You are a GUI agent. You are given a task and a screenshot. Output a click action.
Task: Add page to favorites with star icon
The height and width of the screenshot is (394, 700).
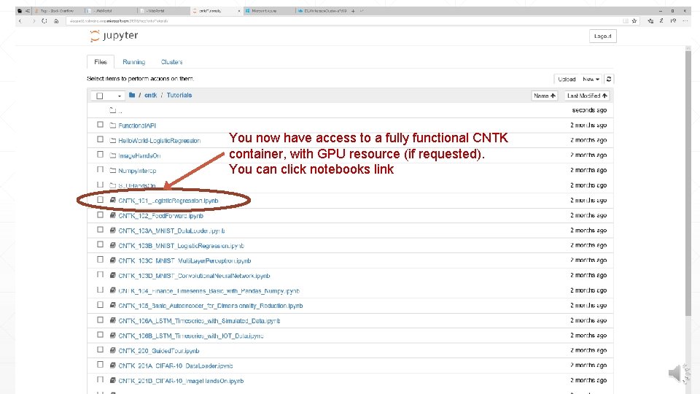634,21
